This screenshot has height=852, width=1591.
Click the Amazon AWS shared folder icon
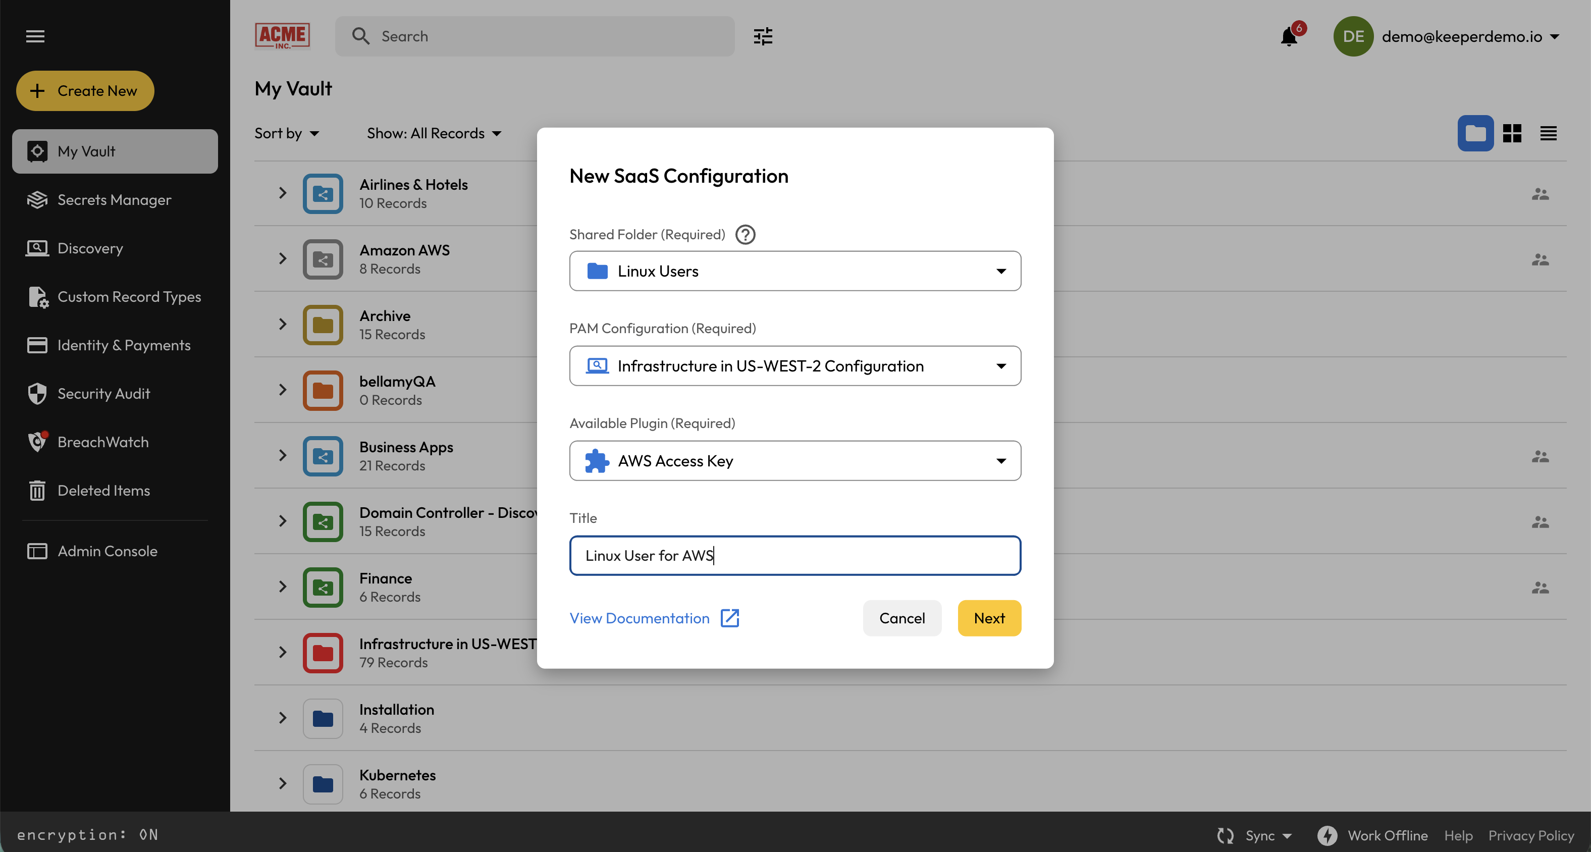point(323,259)
